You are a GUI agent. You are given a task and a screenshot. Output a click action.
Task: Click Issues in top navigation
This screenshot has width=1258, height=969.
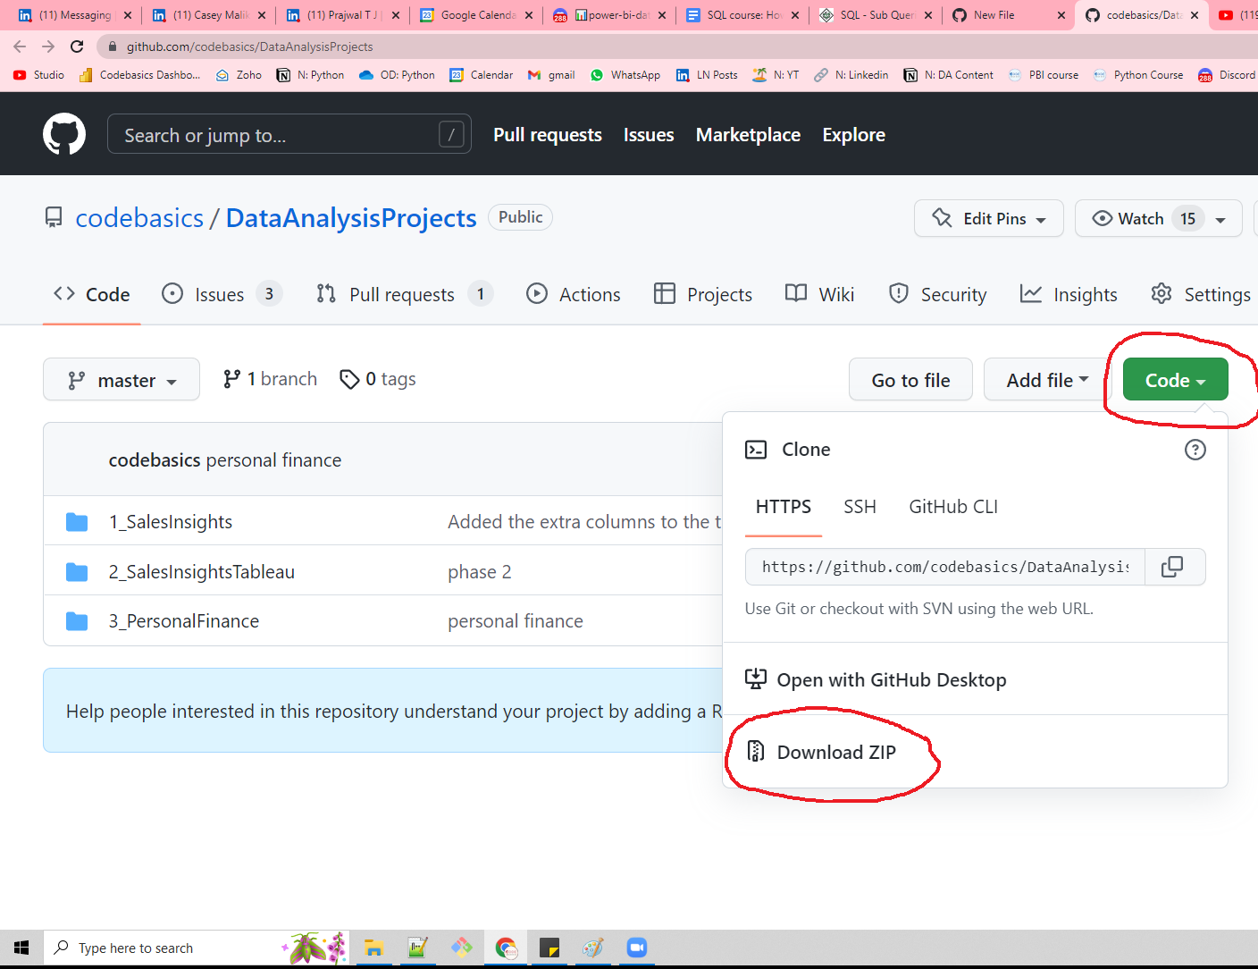[x=649, y=135]
